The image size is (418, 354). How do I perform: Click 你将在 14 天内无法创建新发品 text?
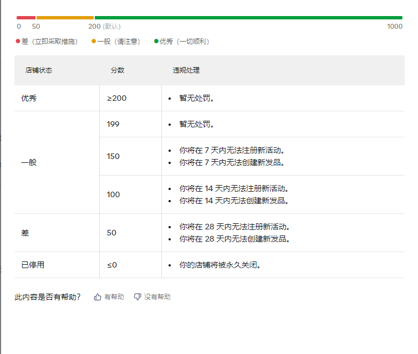coord(234,201)
